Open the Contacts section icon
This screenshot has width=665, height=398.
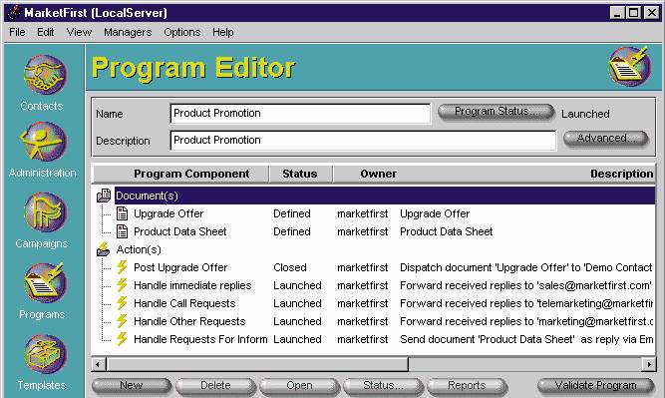pyautogui.click(x=45, y=74)
